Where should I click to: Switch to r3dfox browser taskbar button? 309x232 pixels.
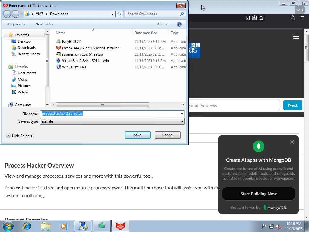point(120,226)
